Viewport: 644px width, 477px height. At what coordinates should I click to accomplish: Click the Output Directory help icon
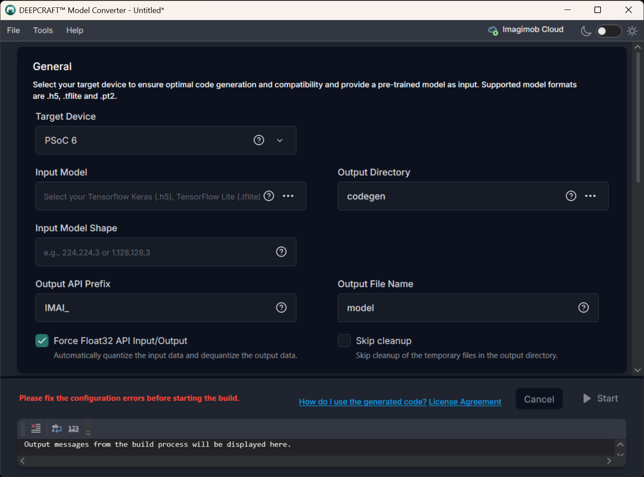click(x=571, y=196)
